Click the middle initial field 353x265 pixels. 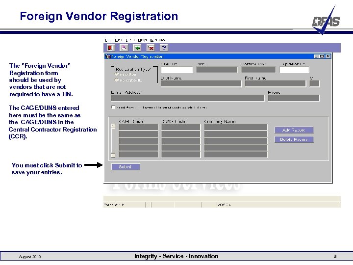[314, 83]
